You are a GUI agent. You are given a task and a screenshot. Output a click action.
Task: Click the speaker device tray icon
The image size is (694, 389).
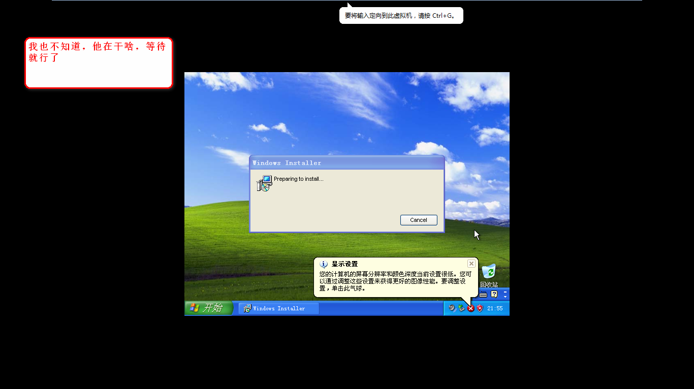[x=452, y=308]
